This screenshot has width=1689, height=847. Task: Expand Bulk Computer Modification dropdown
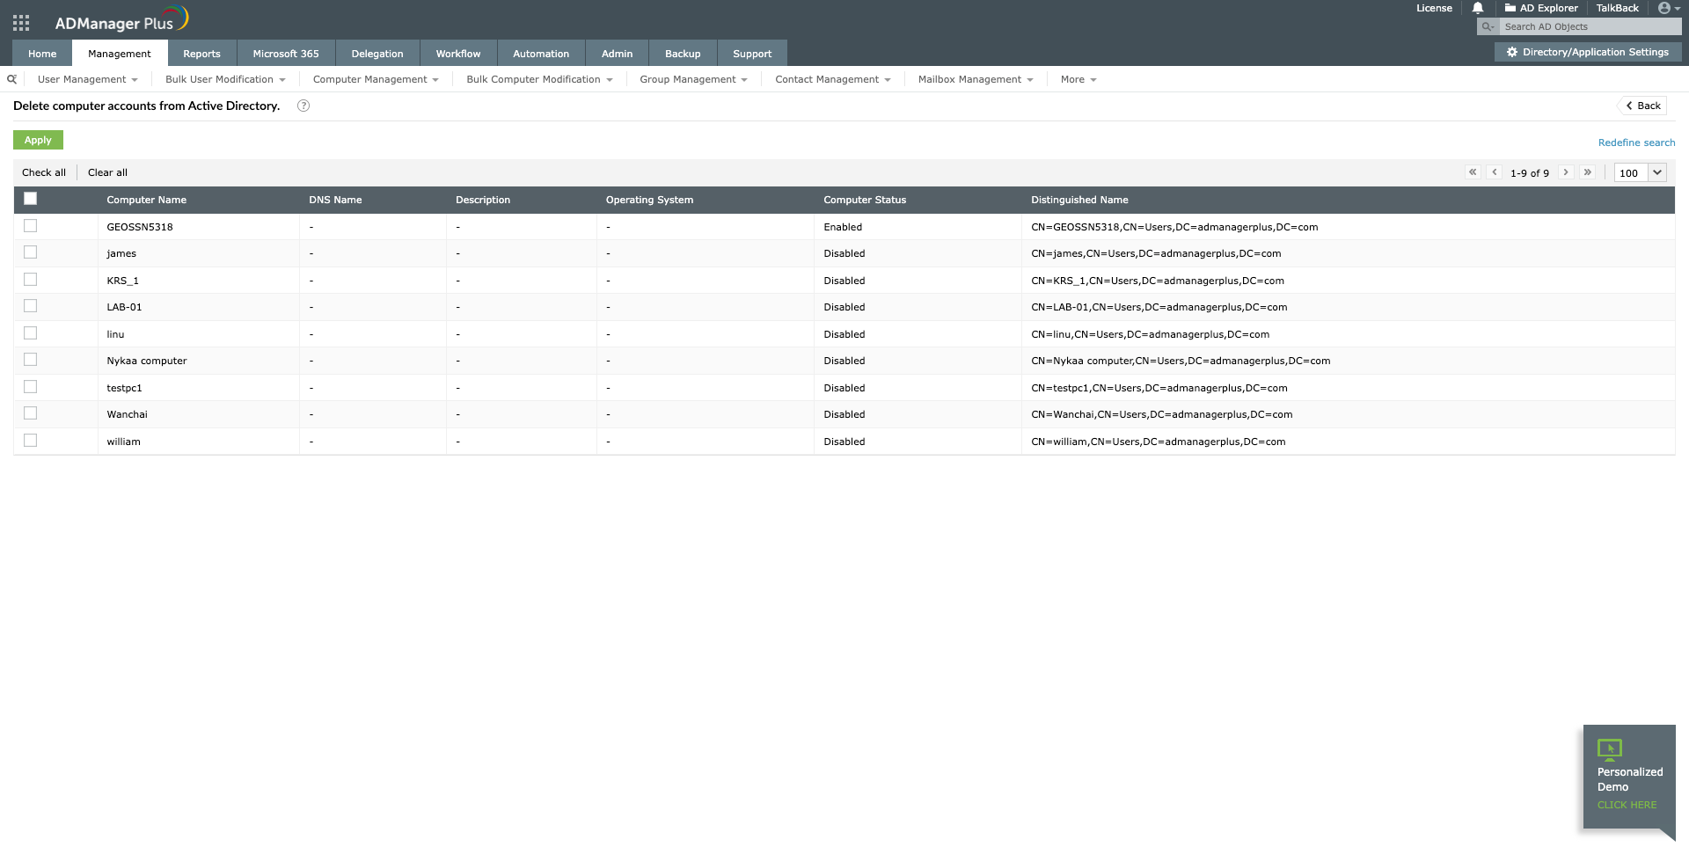coord(539,79)
